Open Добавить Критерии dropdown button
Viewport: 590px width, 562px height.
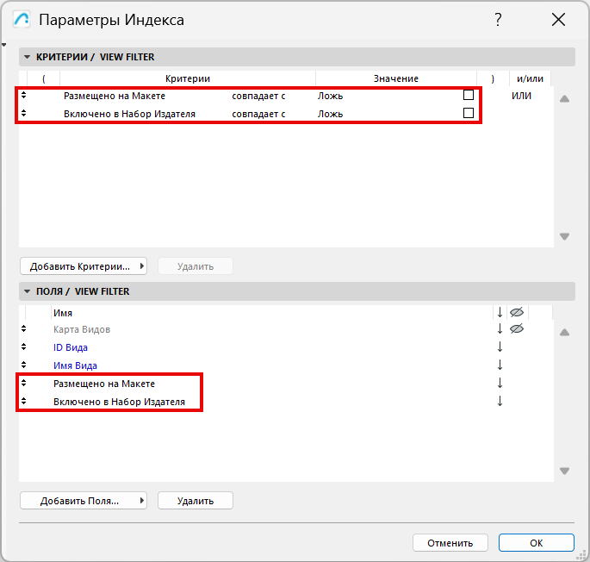84,266
